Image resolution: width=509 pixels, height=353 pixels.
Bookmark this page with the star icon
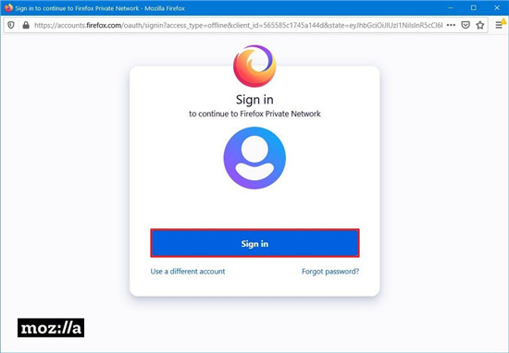pyautogui.click(x=480, y=25)
